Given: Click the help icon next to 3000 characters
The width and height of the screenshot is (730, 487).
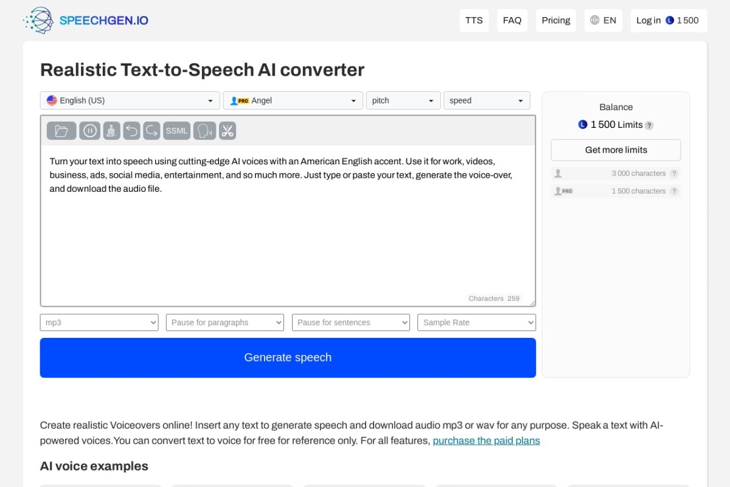Looking at the screenshot, I should click(x=674, y=173).
